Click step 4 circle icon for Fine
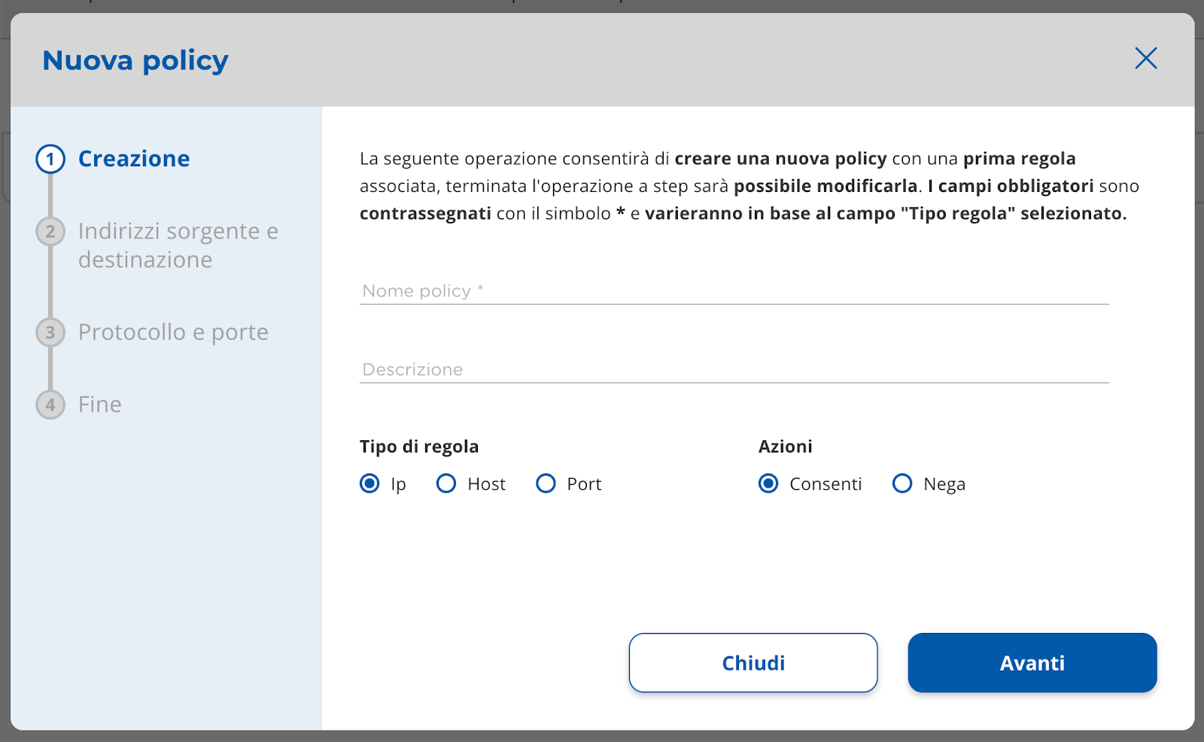Viewport: 1204px width, 742px height. [x=50, y=404]
